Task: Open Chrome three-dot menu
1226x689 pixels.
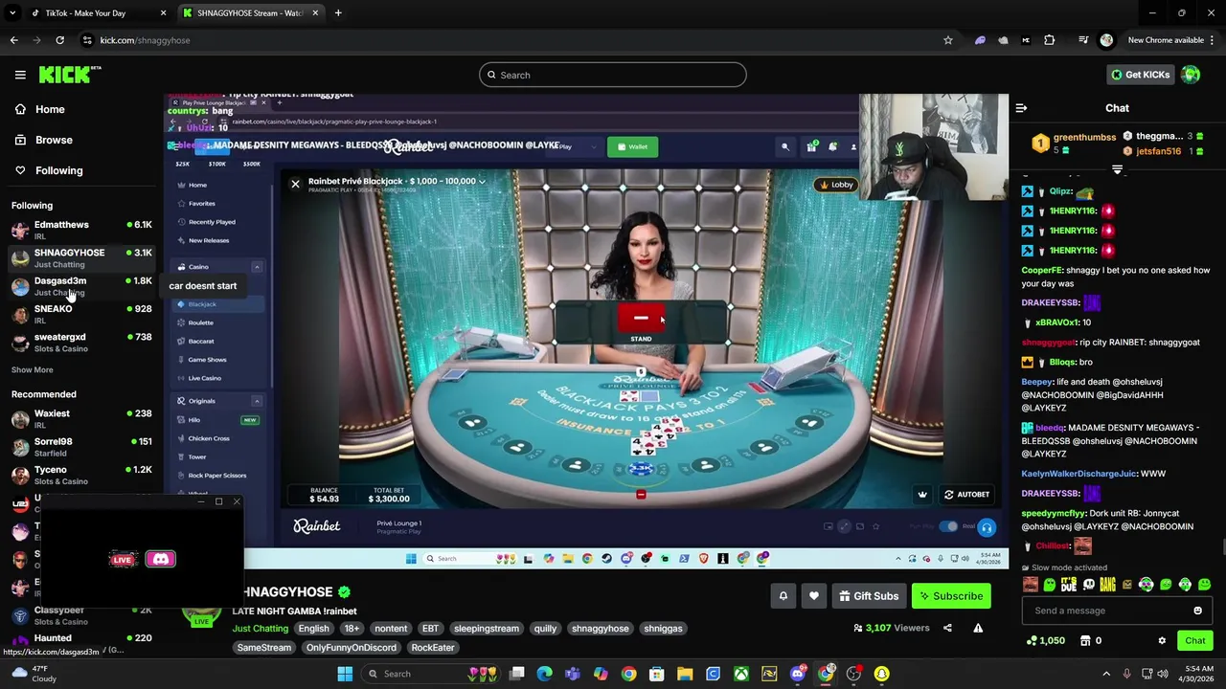Action: tap(1211, 40)
